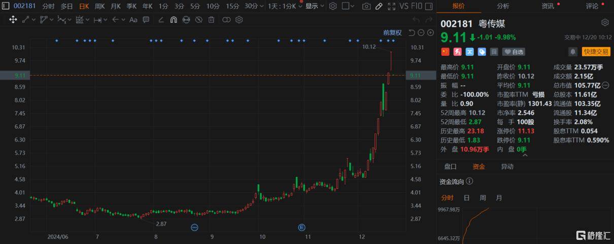Viewport: 614px width, 244px height.
Task: Click the chart zoom in plus icon
Action: pyautogui.click(x=430, y=33)
